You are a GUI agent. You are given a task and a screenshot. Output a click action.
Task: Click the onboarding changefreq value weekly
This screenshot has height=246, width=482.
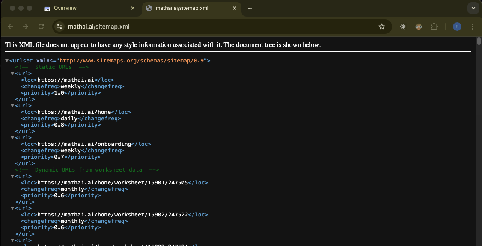pos(71,151)
